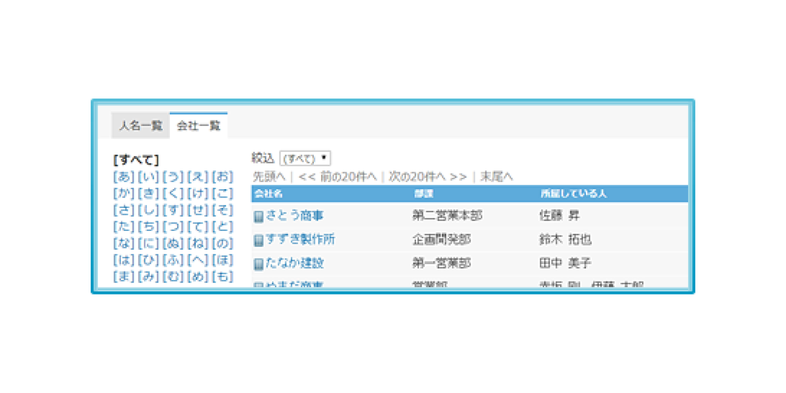Click the building icon beside さとう商事
786x393 pixels.
(258, 216)
